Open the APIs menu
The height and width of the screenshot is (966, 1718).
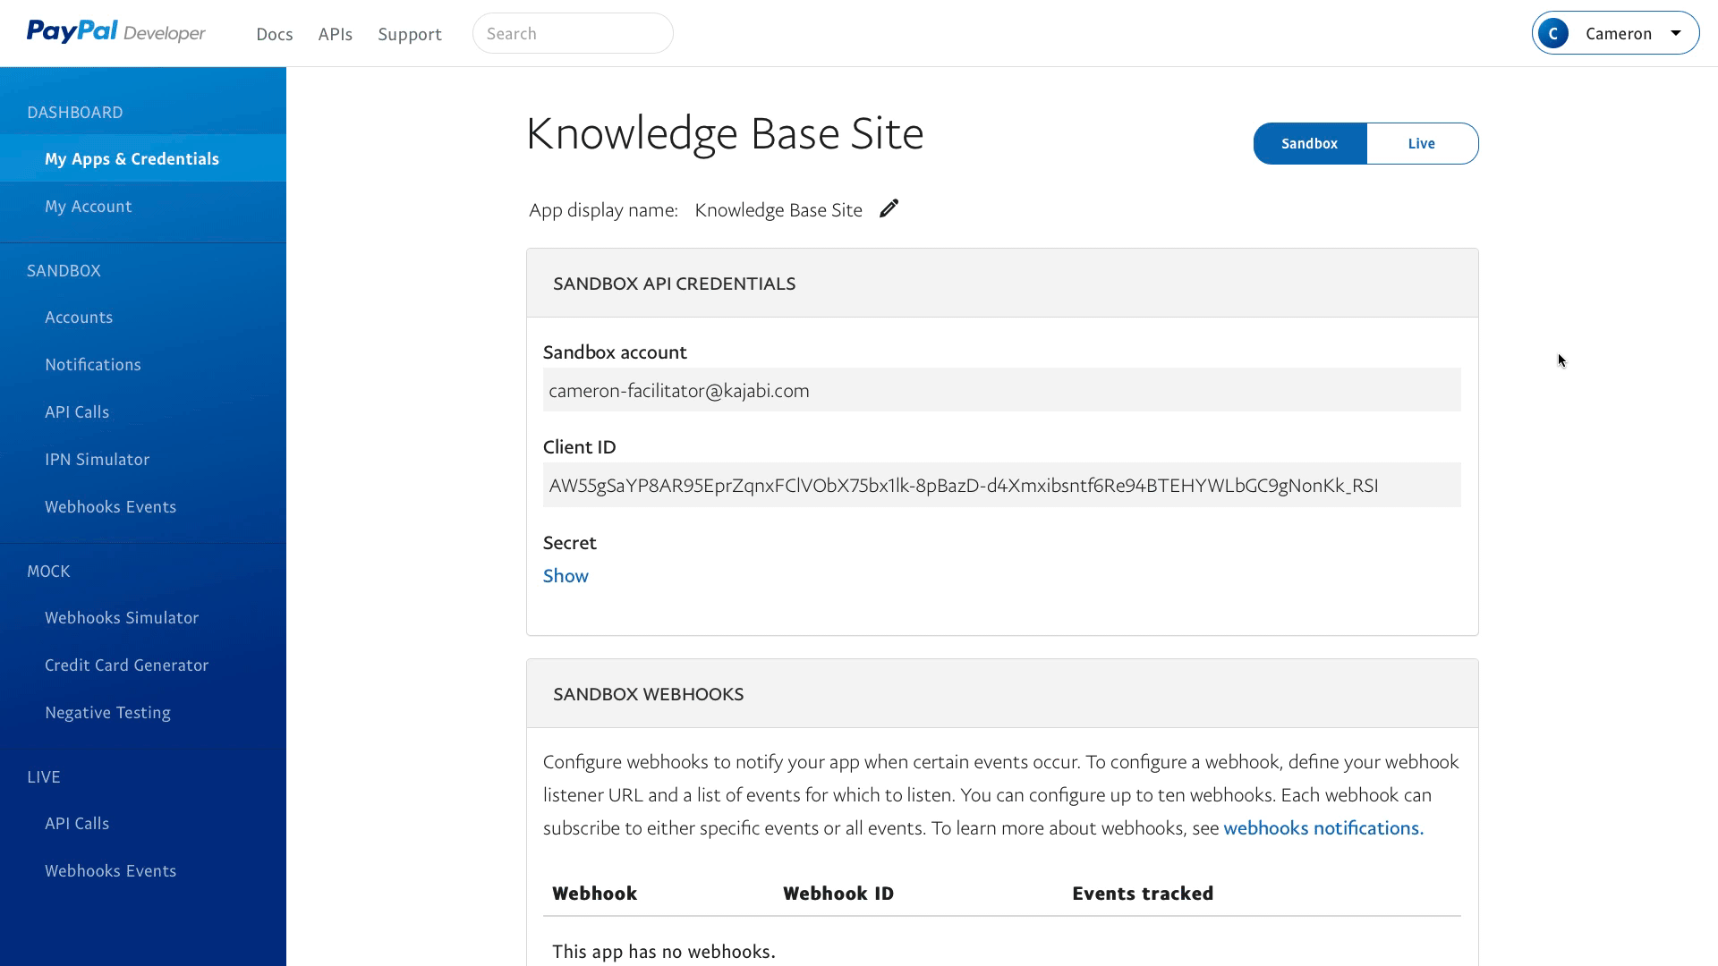click(x=336, y=34)
